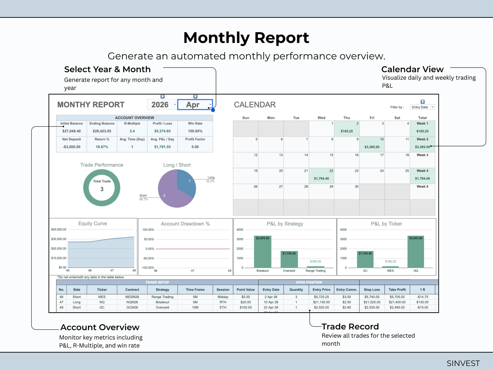Select trade row 47 NQ ticker cell
The image size is (493, 370).
point(102,302)
